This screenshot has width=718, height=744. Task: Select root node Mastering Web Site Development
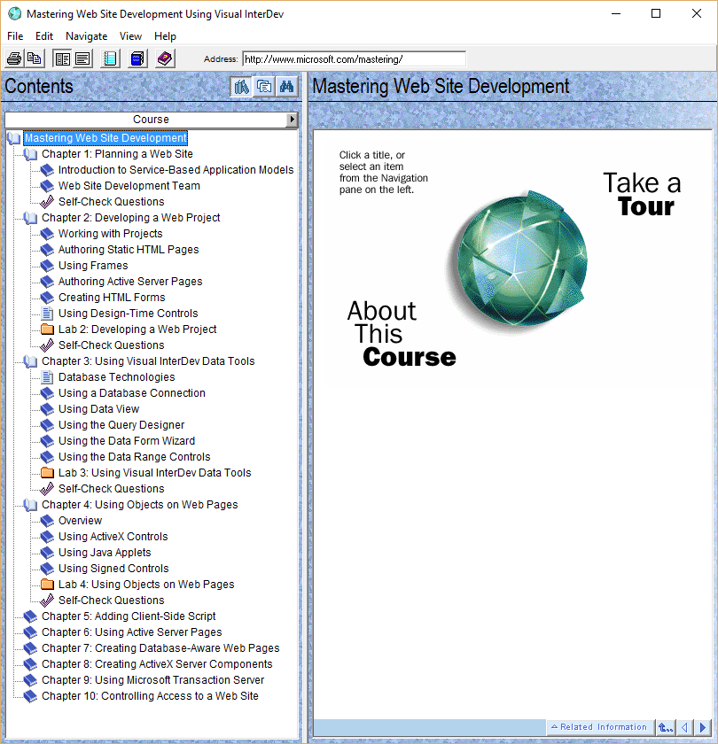pos(105,138)
